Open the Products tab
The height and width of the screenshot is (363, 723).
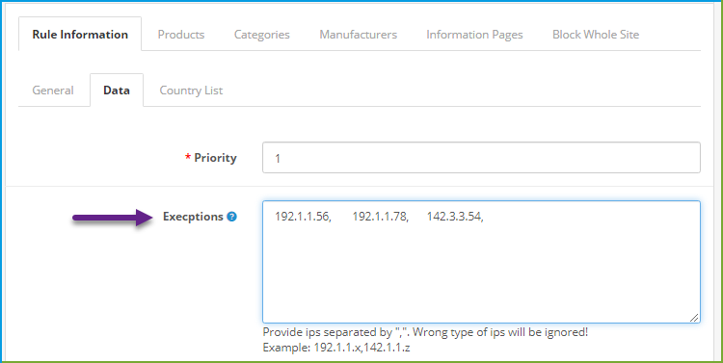point(181,35)
